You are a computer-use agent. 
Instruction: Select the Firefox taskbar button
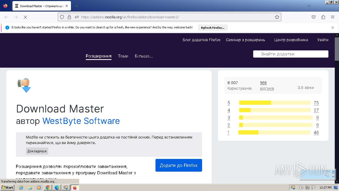coord(75,188)
